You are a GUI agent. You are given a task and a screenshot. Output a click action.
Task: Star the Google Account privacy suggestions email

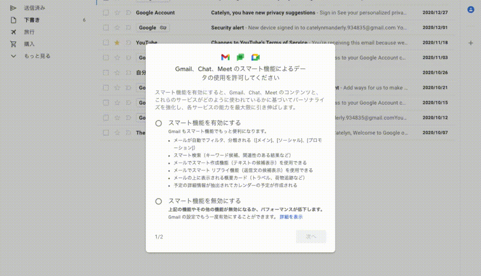117,13
